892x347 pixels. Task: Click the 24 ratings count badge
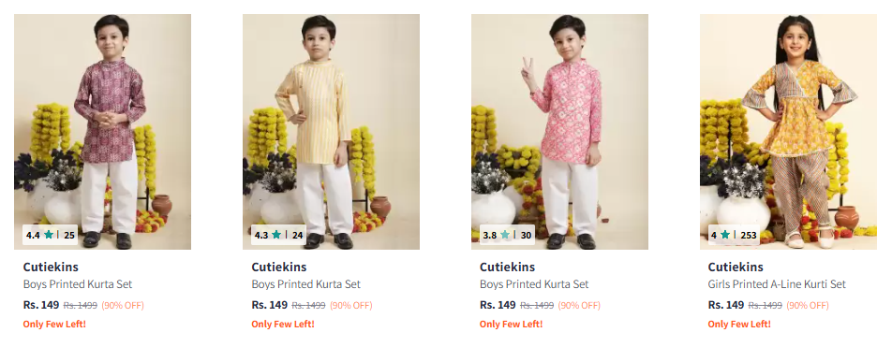pyautogui.click(x=298, y=235)
